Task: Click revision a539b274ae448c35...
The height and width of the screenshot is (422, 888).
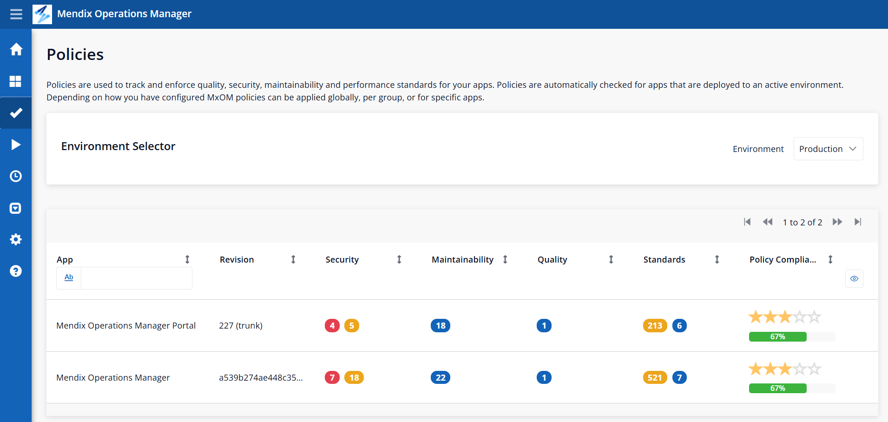Action: [x=261, y=377]
